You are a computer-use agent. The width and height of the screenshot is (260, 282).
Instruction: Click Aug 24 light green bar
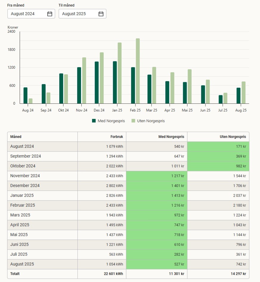click(x=30, y=101)
